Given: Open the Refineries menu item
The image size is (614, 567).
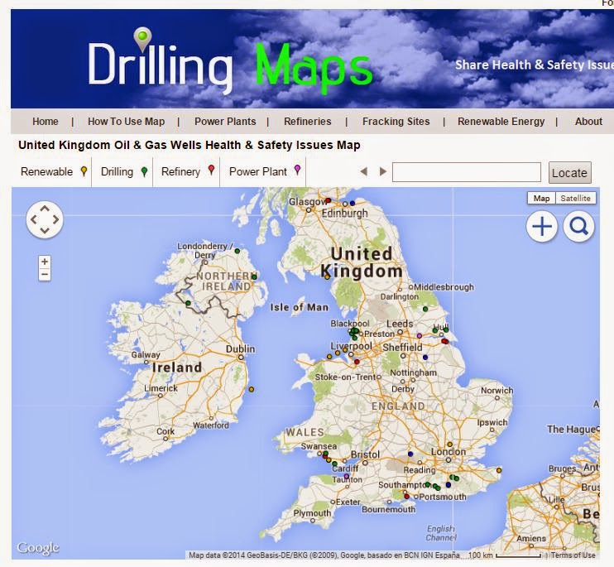Looking at the screenshot, I should pos(307,122).
